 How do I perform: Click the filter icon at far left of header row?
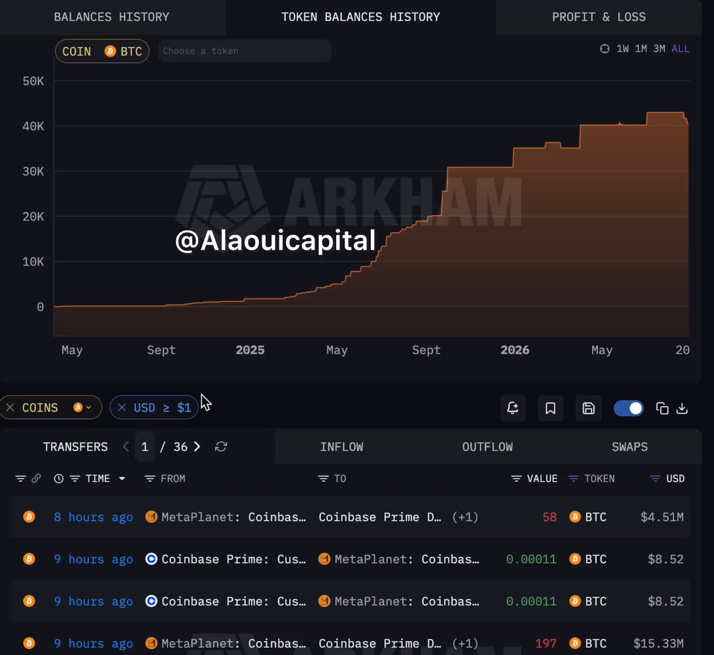pyautogui.click(x=20, y=479)
